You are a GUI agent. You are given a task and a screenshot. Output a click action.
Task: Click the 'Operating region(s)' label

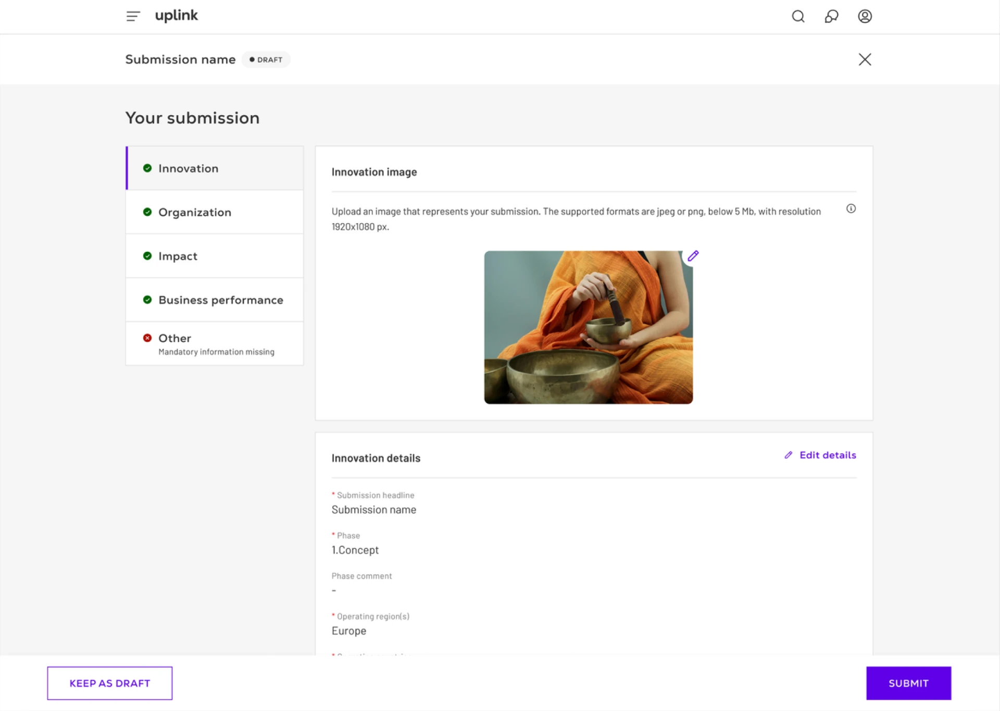(373, 616)
